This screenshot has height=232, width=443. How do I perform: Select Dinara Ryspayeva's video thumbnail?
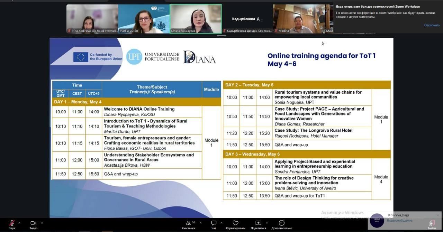tap(196, 19)
